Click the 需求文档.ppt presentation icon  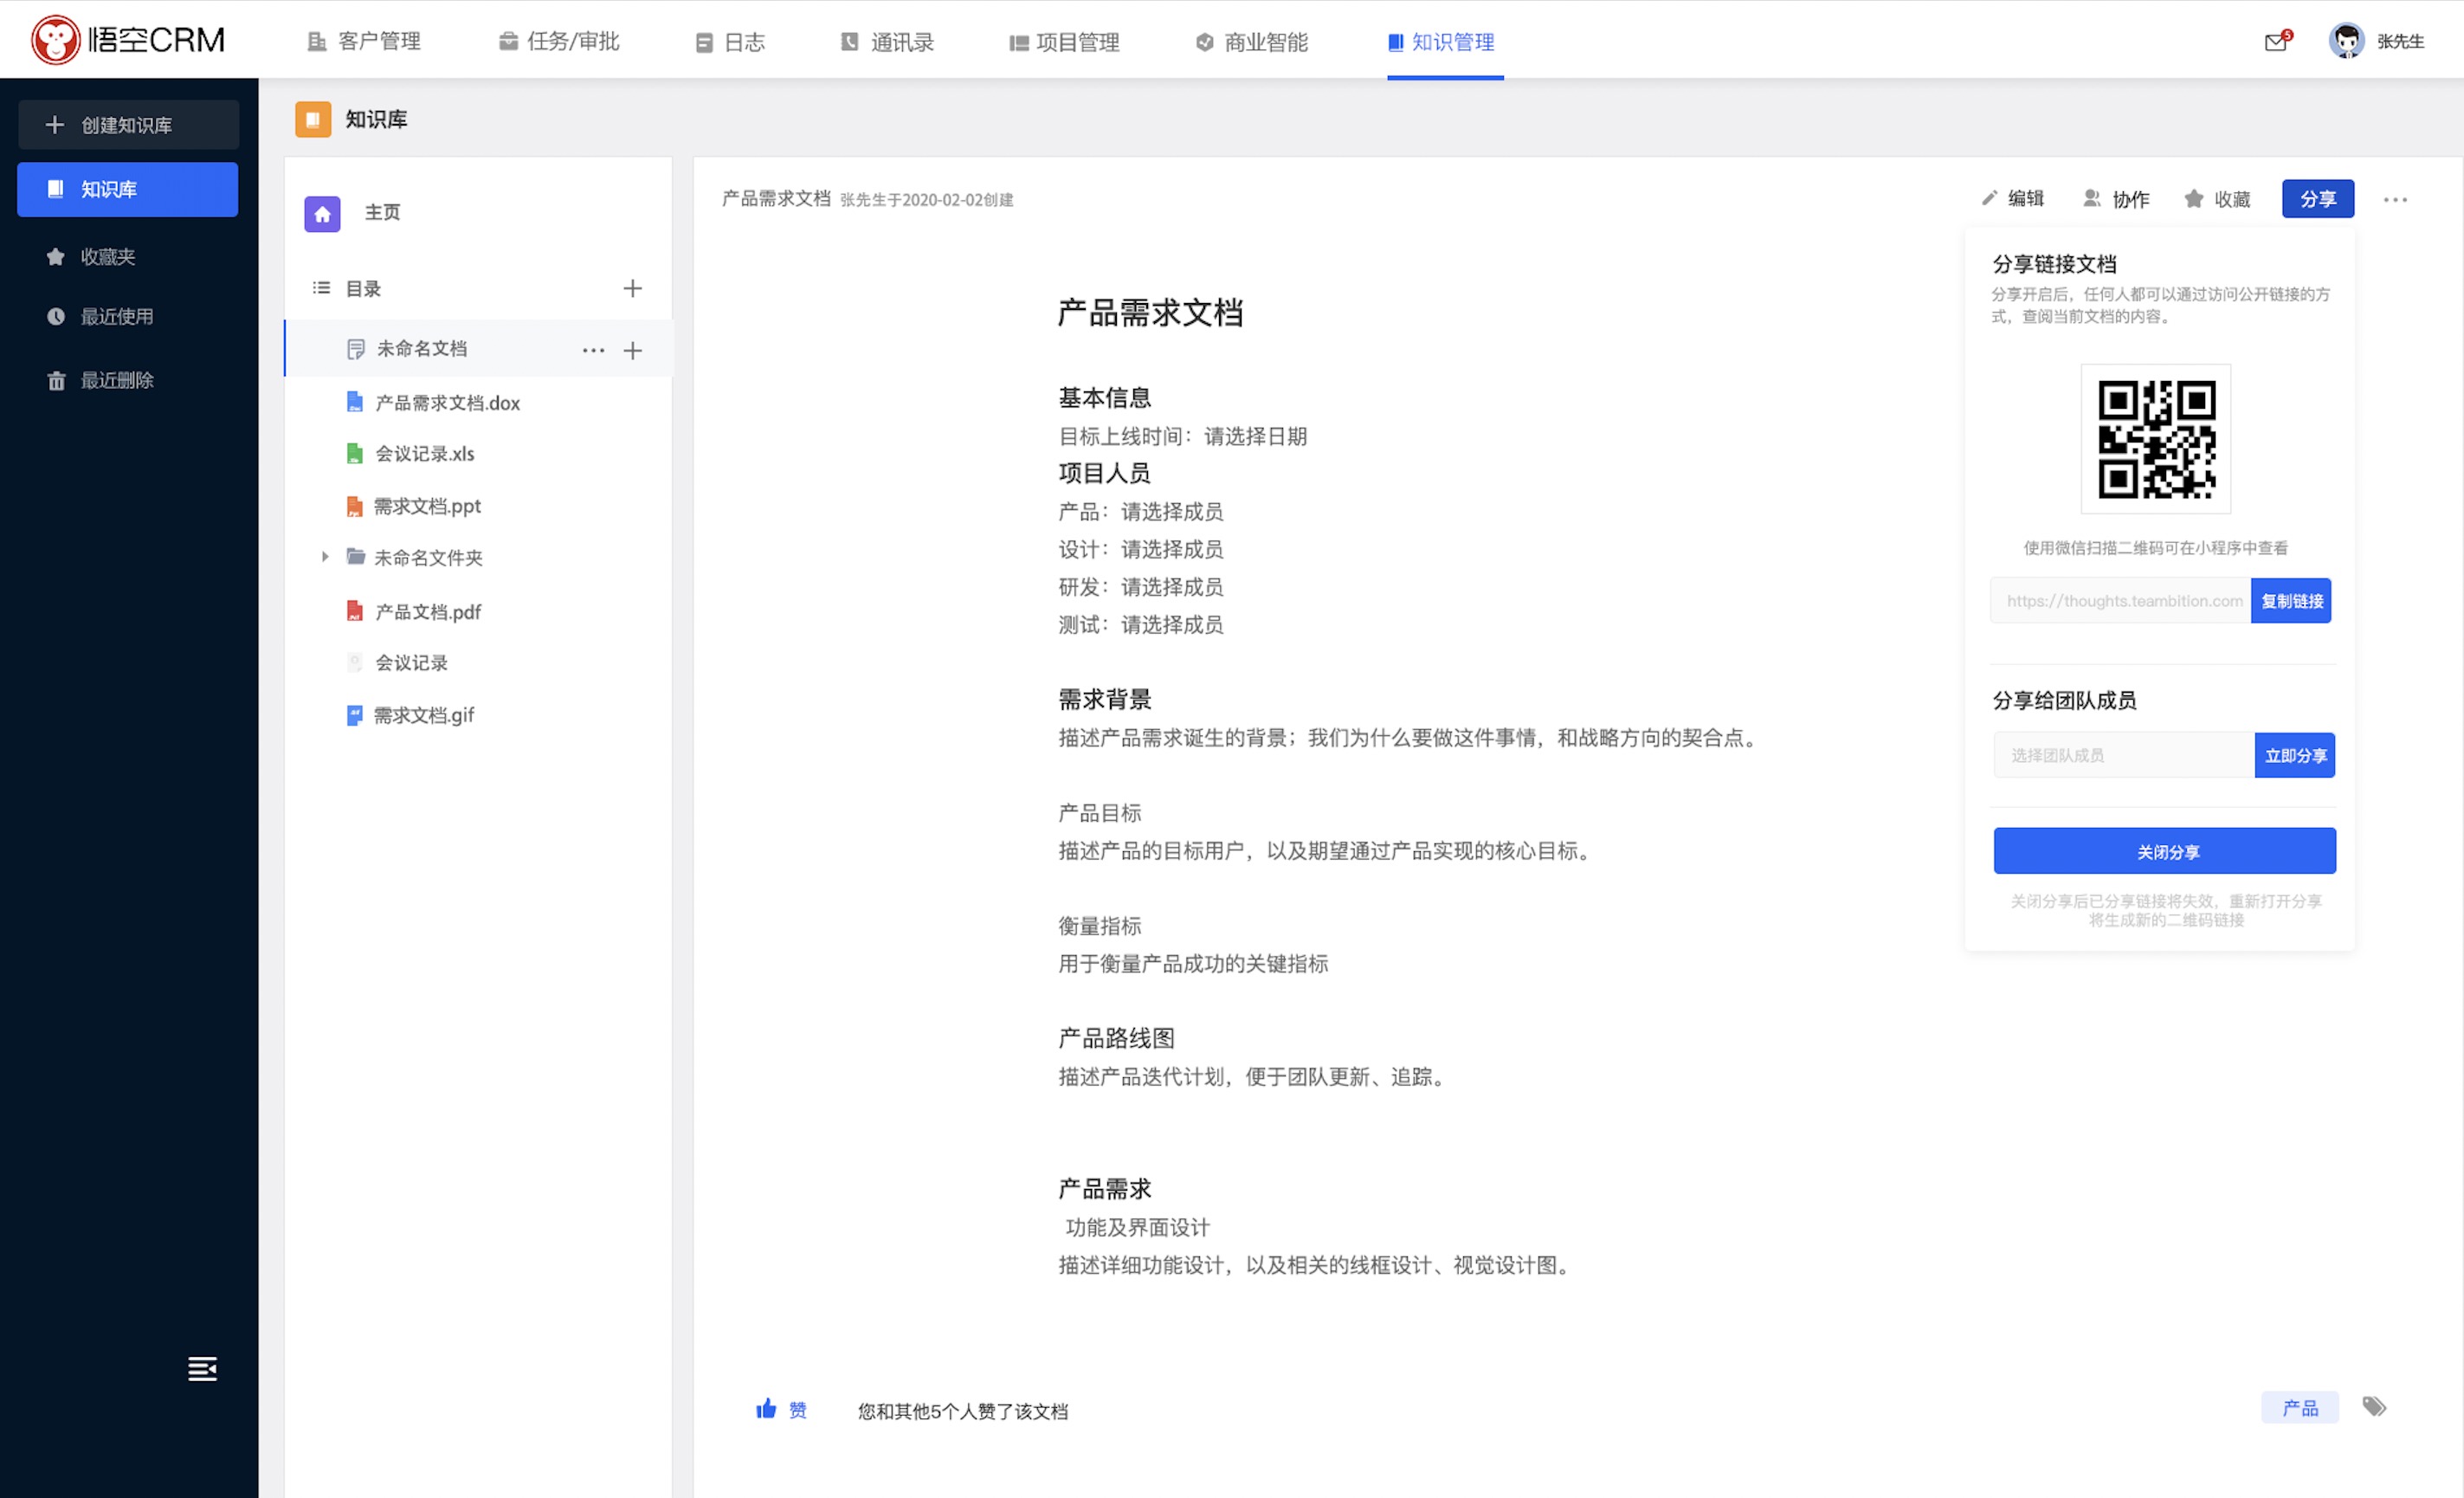point(354,507)
